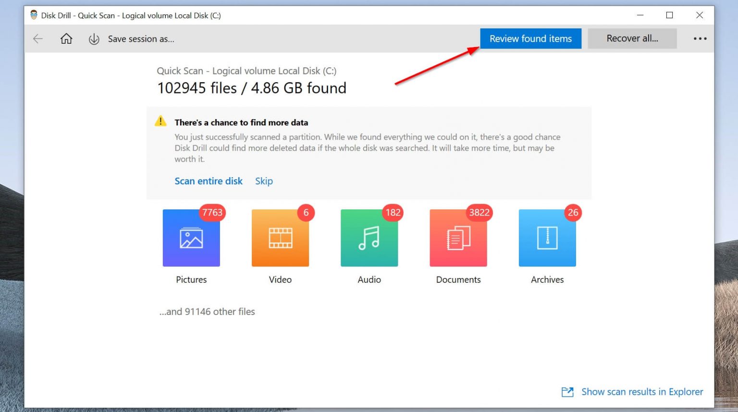The image size is (738, 412).
Task: Click the Archives category icon
Action: pos(547,238)
